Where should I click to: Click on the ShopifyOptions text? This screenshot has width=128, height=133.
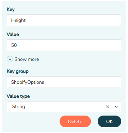(x=28, y=82)
